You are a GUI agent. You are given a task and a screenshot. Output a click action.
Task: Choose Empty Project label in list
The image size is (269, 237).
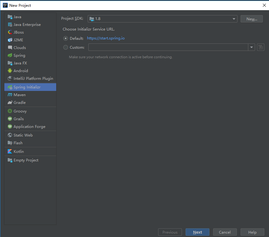coord(26,160)
